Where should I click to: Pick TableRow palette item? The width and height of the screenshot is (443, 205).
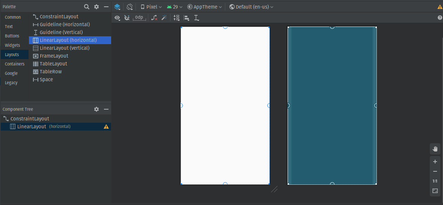point(70,72)
